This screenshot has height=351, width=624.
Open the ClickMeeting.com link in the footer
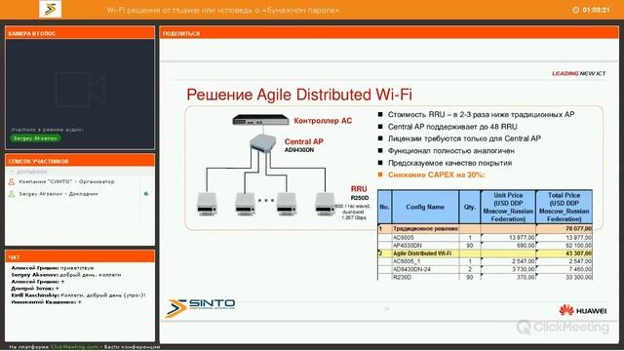click(x=74, y=347)
